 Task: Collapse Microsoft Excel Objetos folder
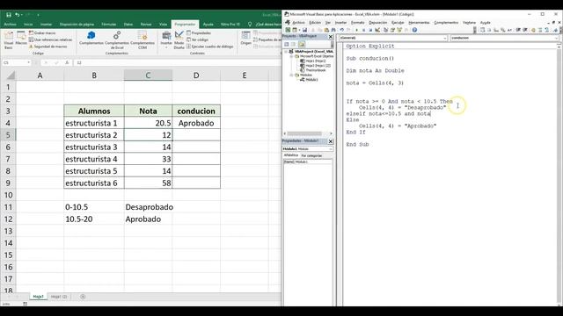[x=291, y=56]
